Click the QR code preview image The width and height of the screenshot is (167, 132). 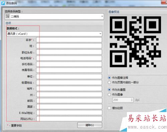pyautogui.click(x=135, y=42)
